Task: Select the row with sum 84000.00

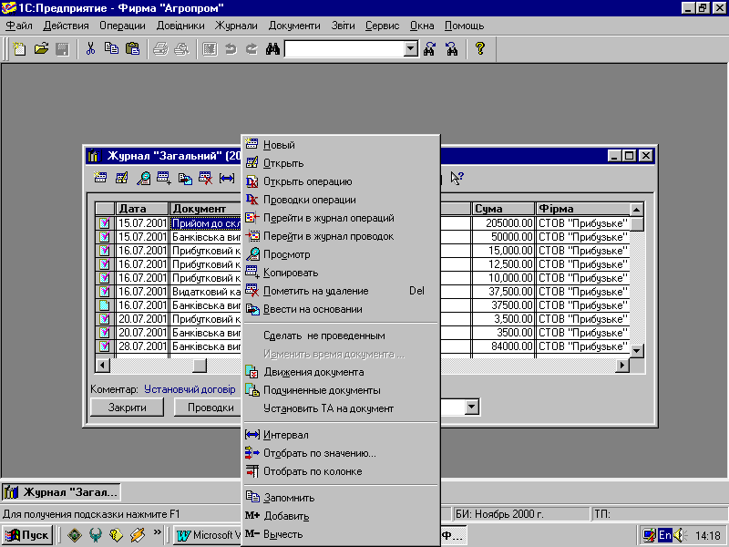Action: point(363,346)
